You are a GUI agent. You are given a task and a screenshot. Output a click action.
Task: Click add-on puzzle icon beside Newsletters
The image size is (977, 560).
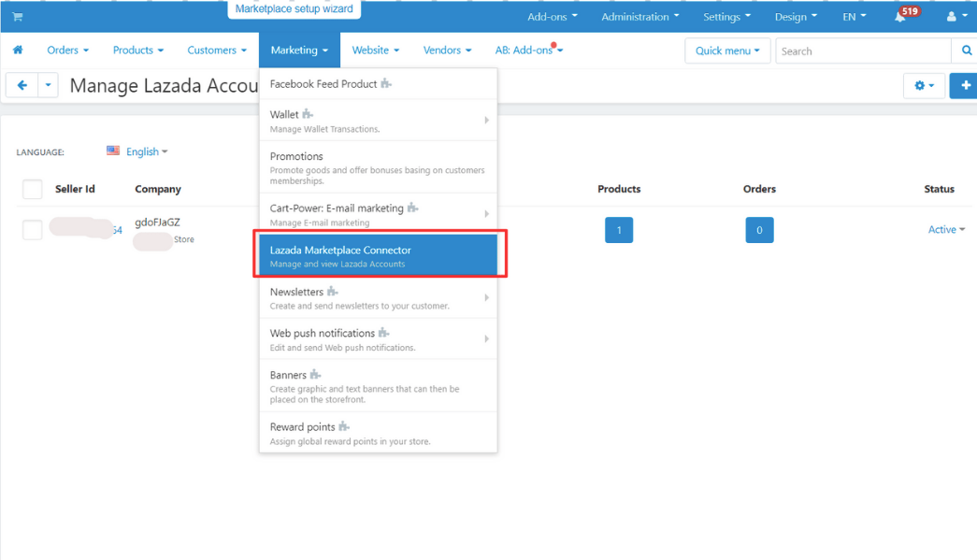tap(333, 292)
